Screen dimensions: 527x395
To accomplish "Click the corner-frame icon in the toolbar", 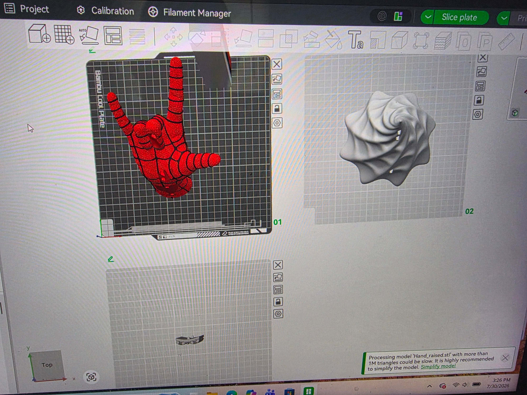I will point(421,41).
